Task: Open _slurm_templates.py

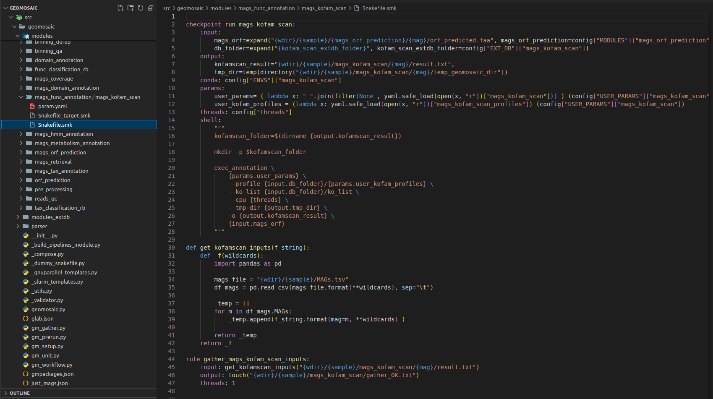Action: coord(57,282)
